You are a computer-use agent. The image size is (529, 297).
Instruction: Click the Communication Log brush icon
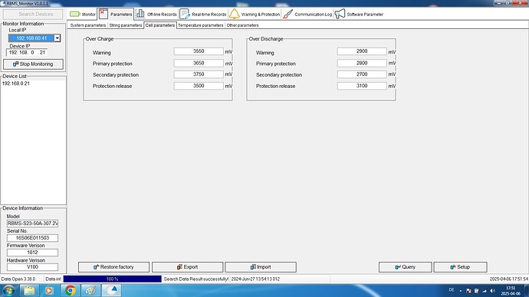(287, 14)
